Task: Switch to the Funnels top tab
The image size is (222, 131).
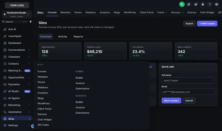Action: point(52,12)
